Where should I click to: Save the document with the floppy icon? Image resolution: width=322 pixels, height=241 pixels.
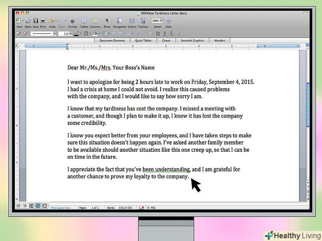[x=35, y=21]
